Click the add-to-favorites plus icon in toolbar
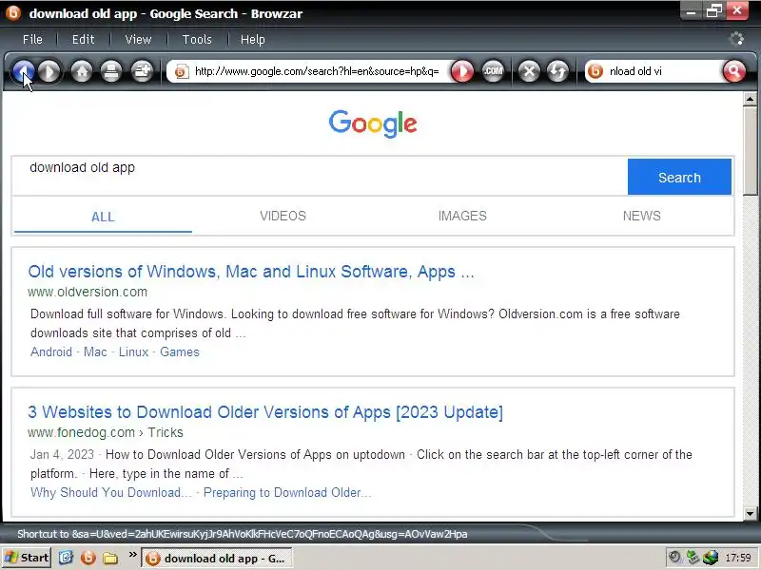Viewport: 761px width, 570px height. pyautogui.click(x=142, y=72)
